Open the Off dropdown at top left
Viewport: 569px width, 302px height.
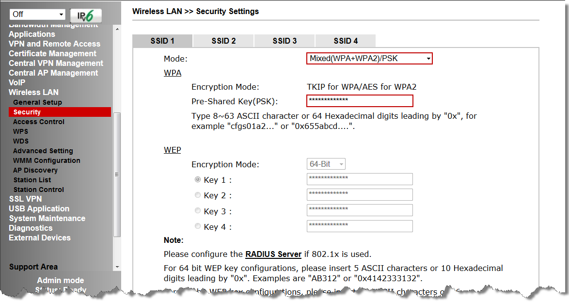pos(37,14)
